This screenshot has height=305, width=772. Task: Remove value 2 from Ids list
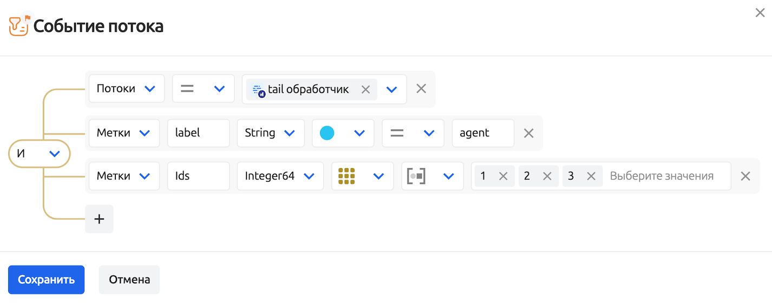547,176
